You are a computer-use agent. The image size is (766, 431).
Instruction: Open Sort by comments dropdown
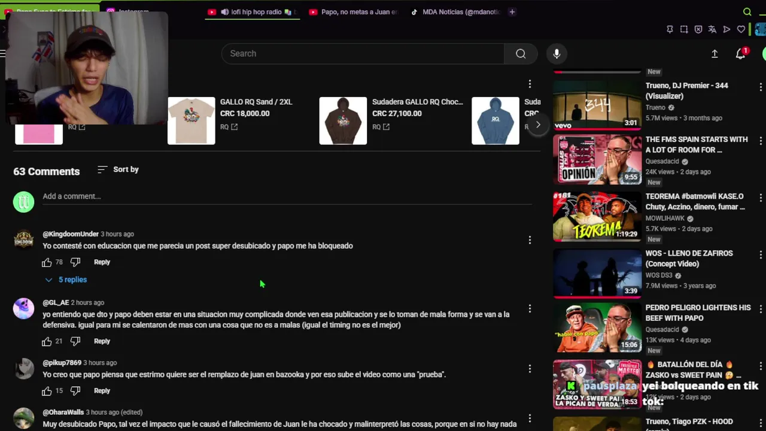[118, 169]
